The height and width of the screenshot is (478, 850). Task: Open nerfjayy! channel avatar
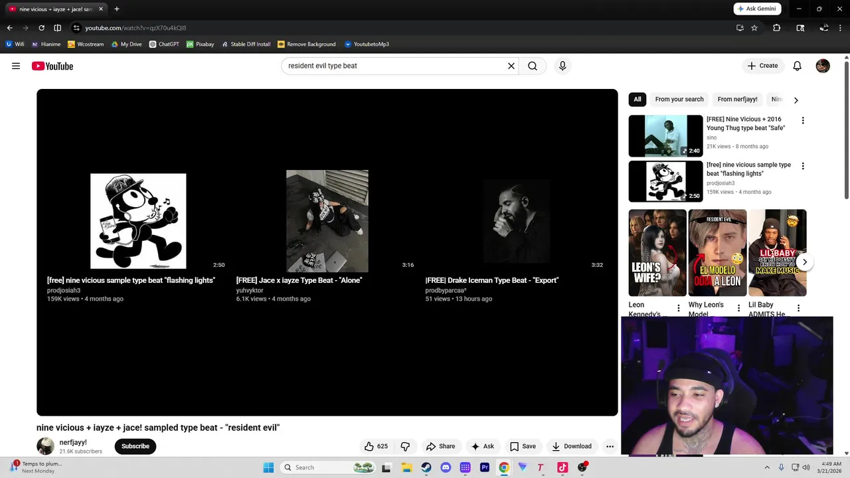(x=45, y=446)
